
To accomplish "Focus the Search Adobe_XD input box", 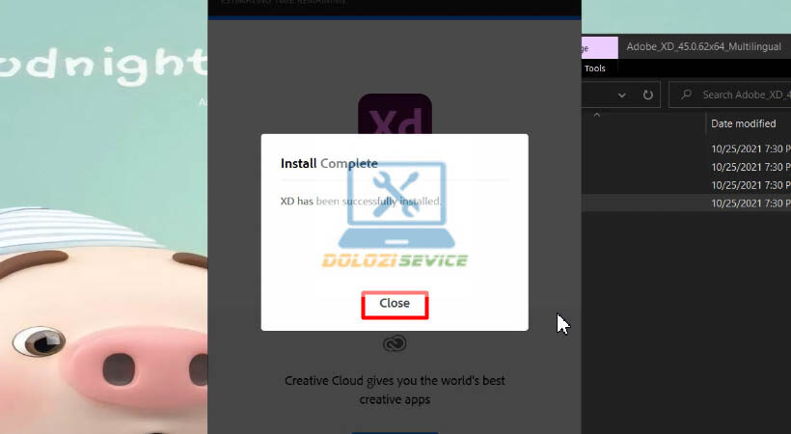I will [743, 95].
